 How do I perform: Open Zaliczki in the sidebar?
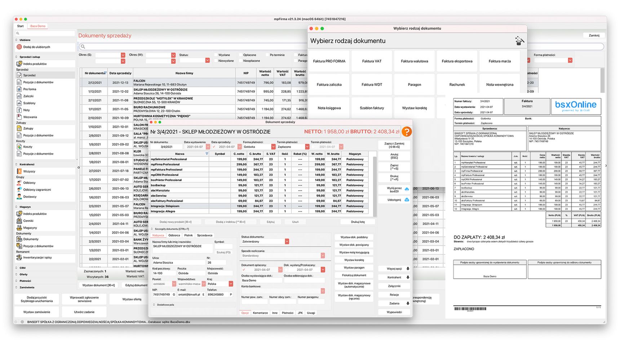point(28,96)
